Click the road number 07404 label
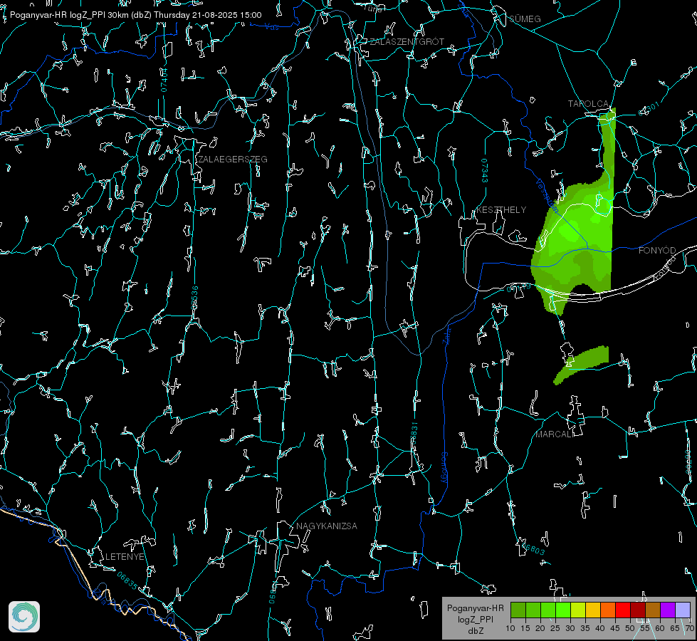697x641 pixels. [x=164, y=80]
